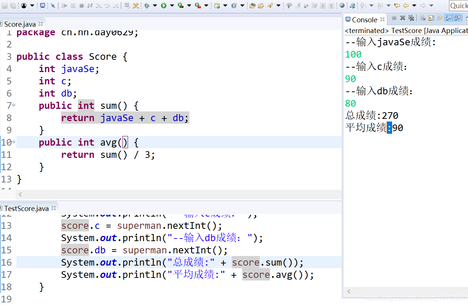
Task: Click the Debug bug icon
Action: click(x=147, y=6)
